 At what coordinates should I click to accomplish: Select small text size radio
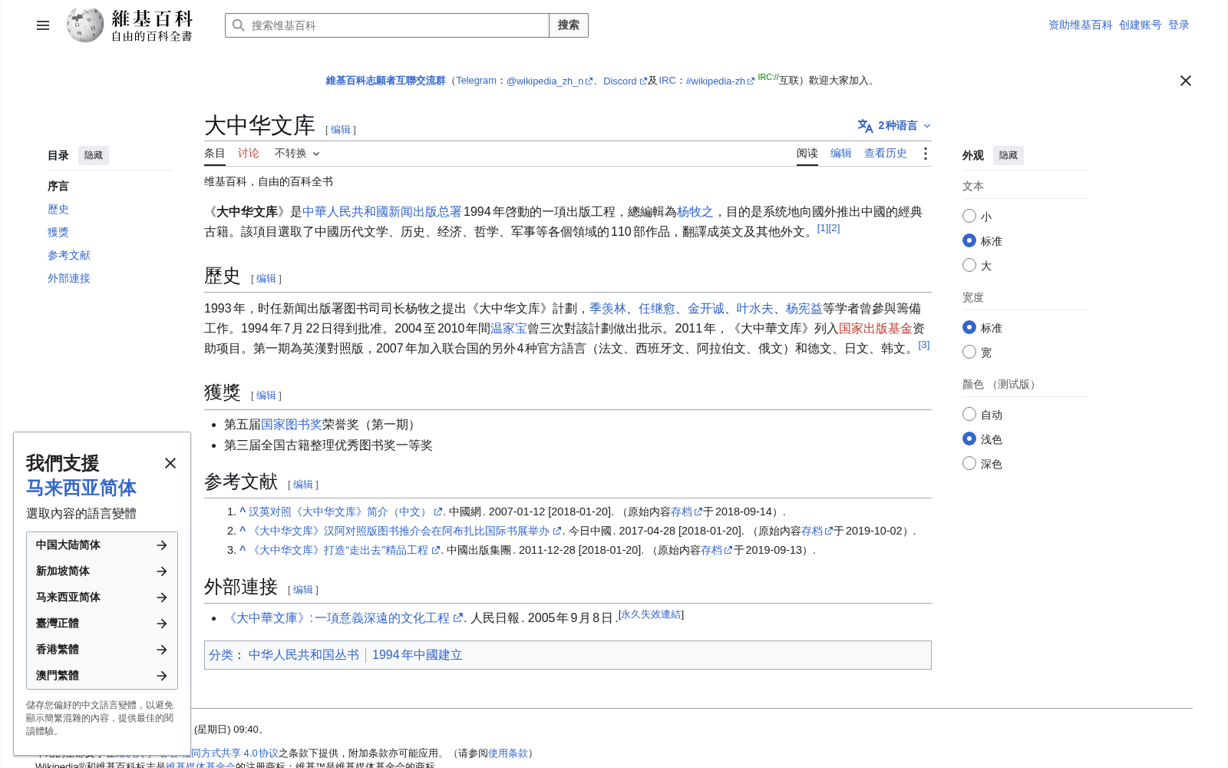[969, 217]
